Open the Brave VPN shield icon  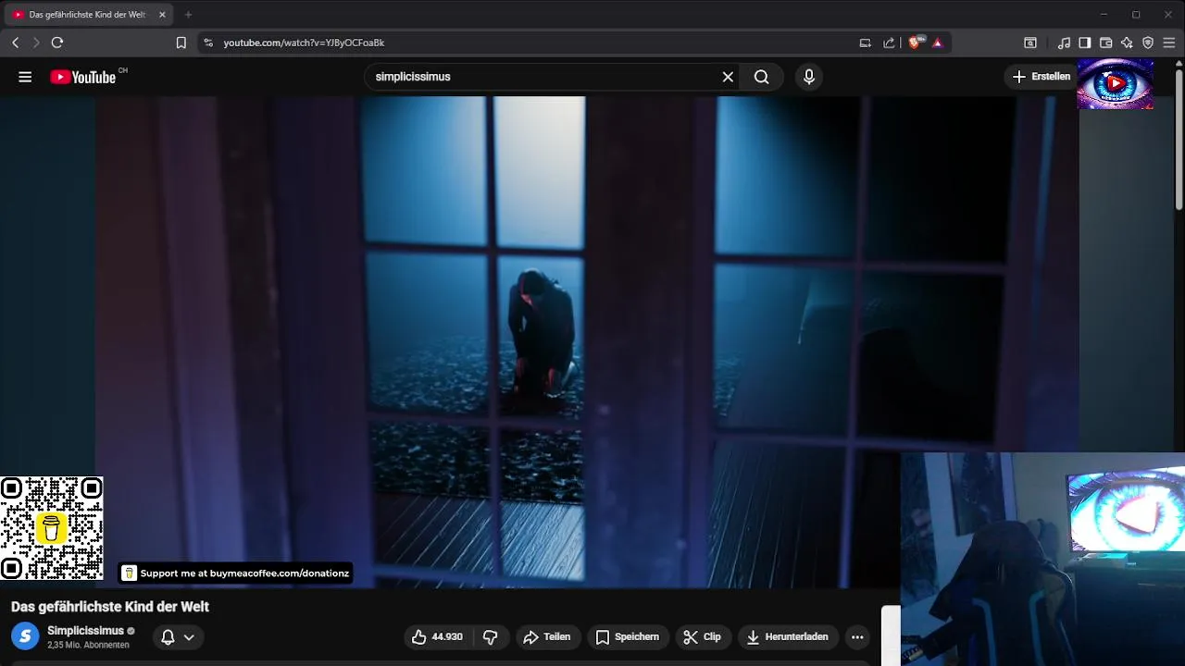pos(1148,43)
